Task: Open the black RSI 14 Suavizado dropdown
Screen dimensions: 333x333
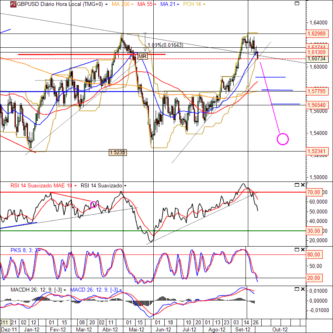Action: point(125,186)
